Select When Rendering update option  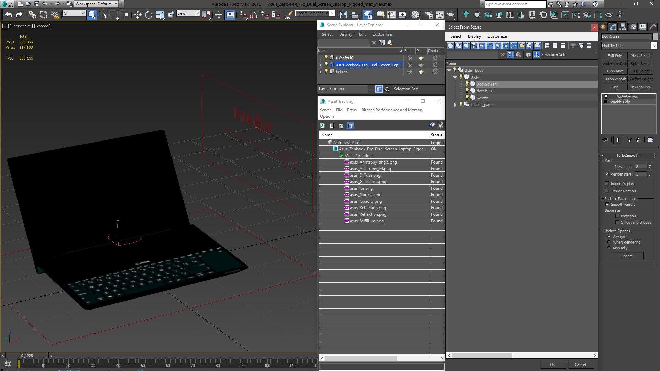pyautogui.click(x=609, y=242)
